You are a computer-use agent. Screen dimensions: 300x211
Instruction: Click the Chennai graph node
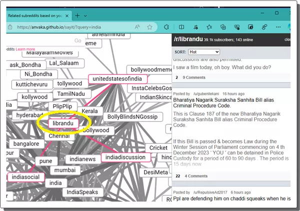[x=59, y=136]
